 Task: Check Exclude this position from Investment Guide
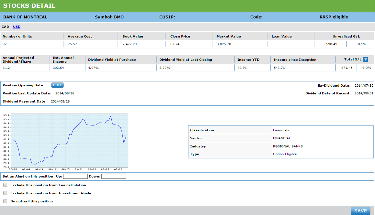(x=5, y=193)
